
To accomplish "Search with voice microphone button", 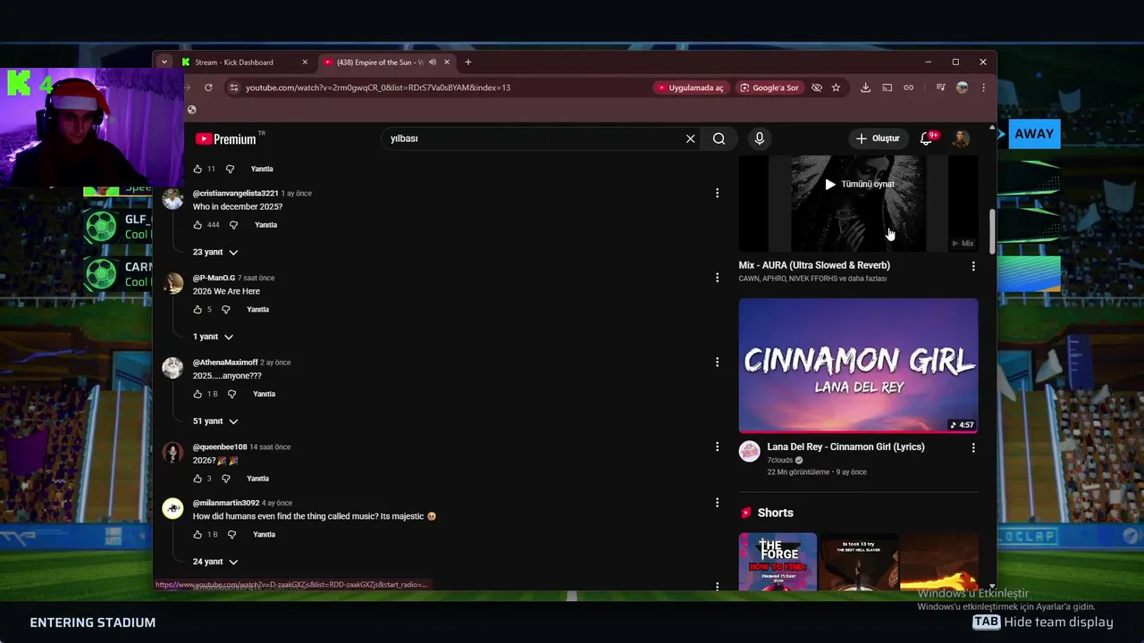I will pyautogui.click(x=759, y=138).
